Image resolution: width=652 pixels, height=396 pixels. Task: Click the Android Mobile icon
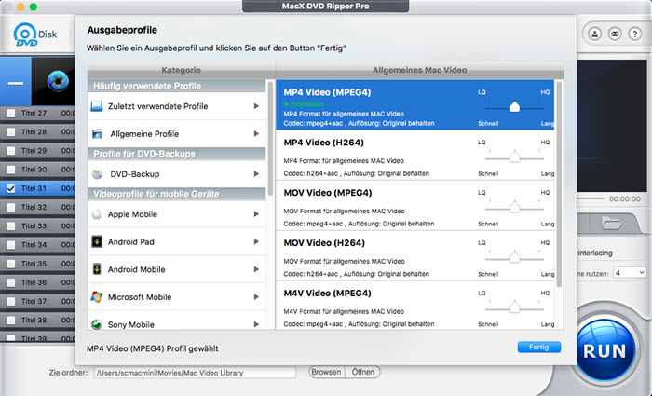pyautogui.click(x=97, y=269)
